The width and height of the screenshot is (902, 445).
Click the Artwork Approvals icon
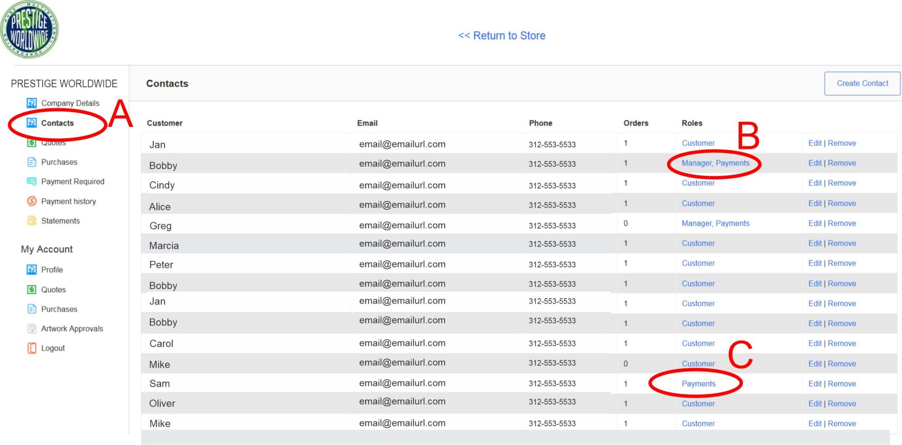(x=32, y=329)
